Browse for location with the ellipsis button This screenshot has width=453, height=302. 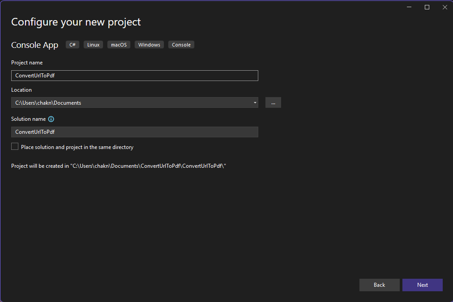pos(273,102)
